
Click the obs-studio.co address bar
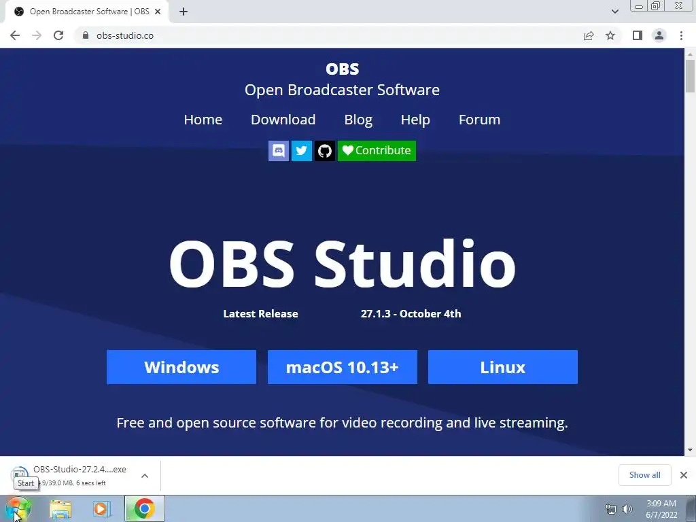point(327,35)
